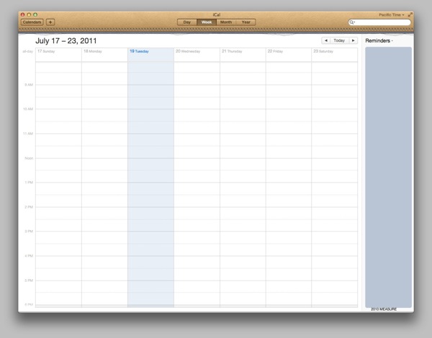
Task: Switch to Month view
Action: click(x=226, y=22)
